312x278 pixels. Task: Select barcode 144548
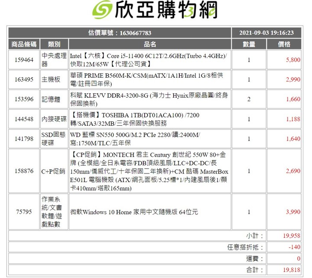coord(24,119)
